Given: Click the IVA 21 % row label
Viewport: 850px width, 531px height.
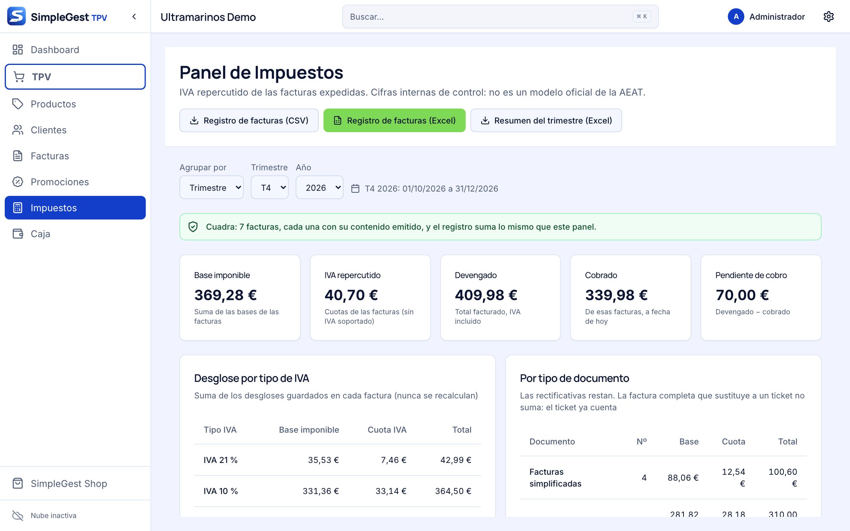Looking at the screenshot, I should 220,460.
